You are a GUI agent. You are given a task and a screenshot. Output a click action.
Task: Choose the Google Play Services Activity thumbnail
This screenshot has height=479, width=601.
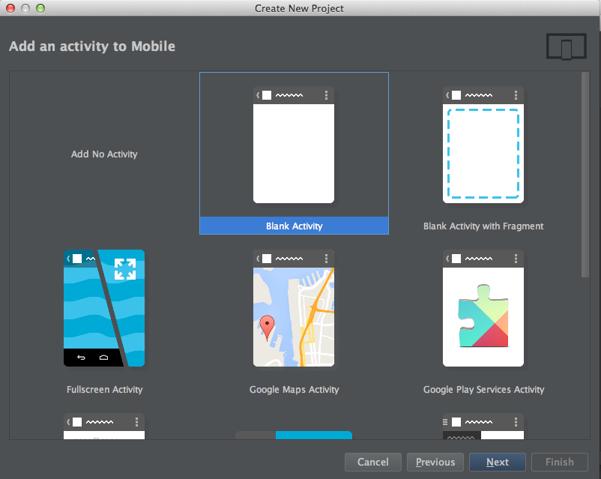[483, 308]
